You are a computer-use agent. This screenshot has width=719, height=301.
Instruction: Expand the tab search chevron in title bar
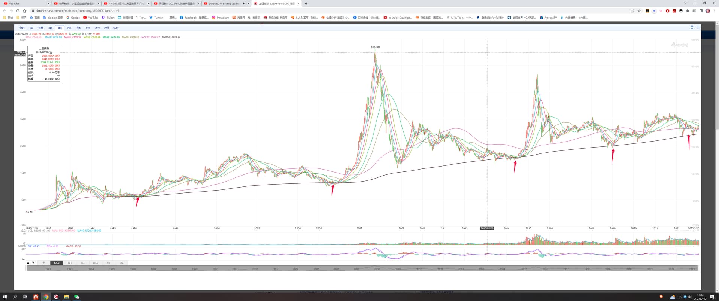point(685,3)
